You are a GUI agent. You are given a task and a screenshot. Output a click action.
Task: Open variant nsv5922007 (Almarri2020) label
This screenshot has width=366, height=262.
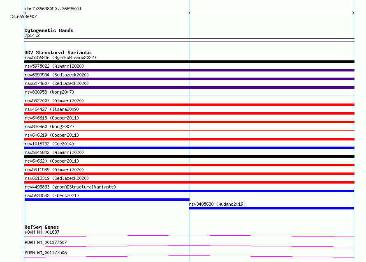point(54,101)
